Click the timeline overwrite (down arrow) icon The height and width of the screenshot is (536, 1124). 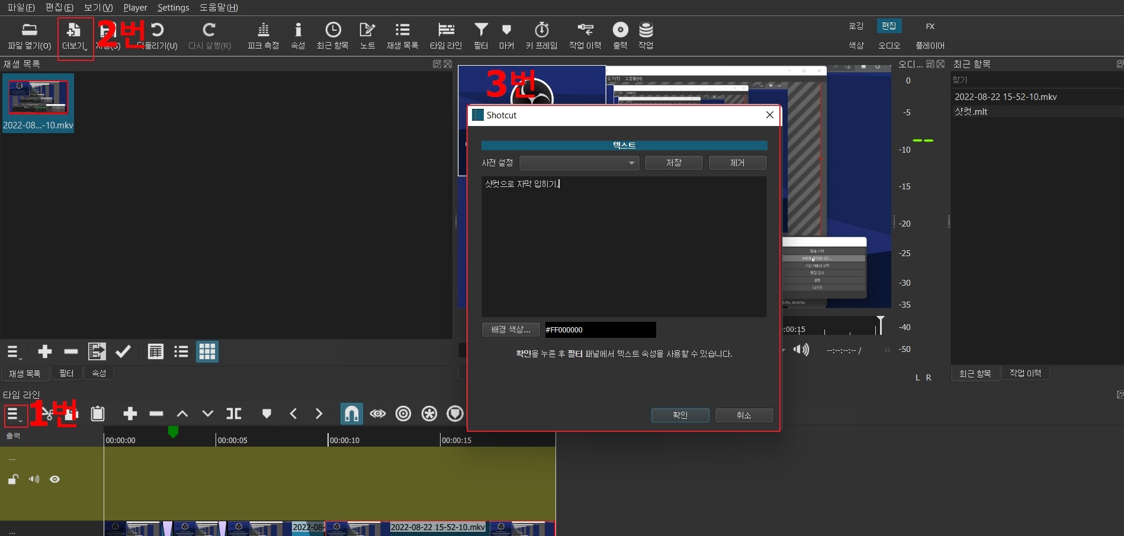(208, 414)
